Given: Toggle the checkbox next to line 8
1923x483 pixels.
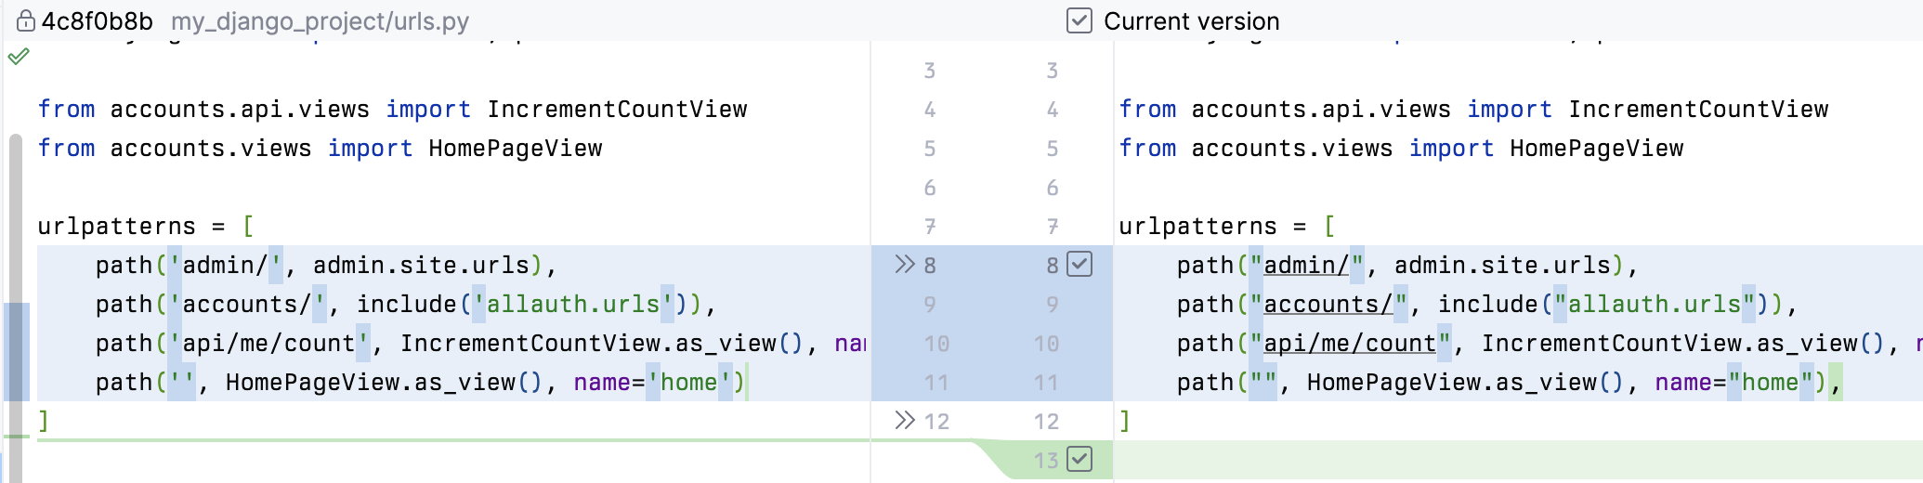Looking at the screenshot, I should (1079, 265).
